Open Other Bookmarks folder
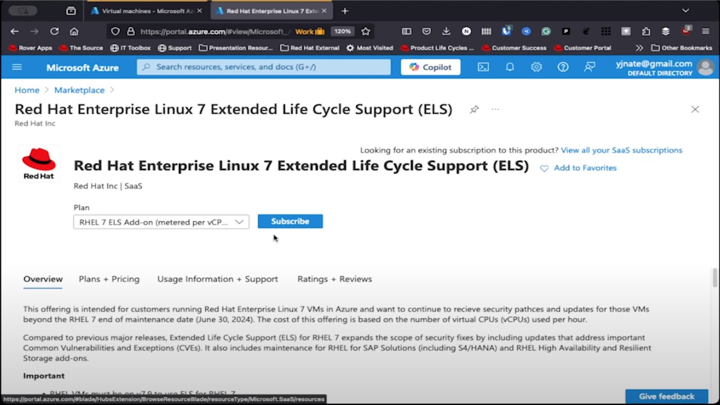 point(682,48)
